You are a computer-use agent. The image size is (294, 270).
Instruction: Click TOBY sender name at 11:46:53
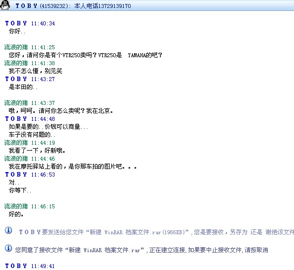pos(16,175)
